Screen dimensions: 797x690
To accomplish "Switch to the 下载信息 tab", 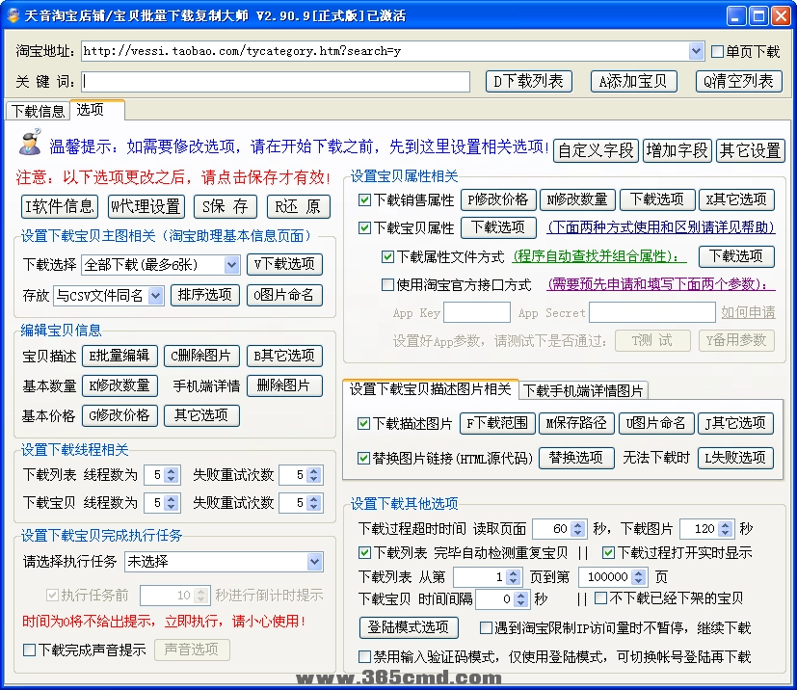I will [x=37, y=111].
